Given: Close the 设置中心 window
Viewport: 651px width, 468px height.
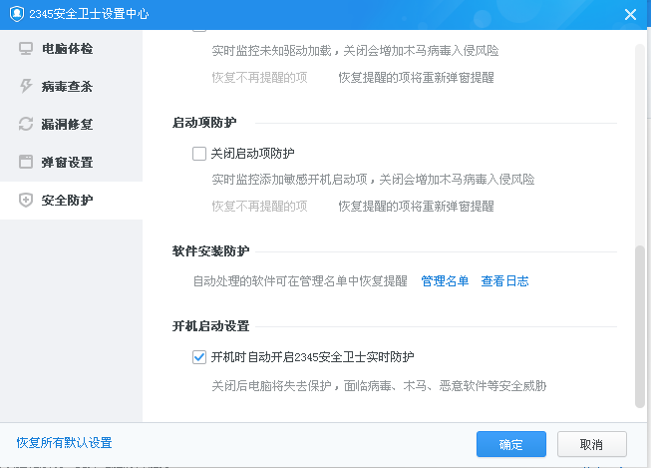Looking at the screenshot, I should 630,15.
